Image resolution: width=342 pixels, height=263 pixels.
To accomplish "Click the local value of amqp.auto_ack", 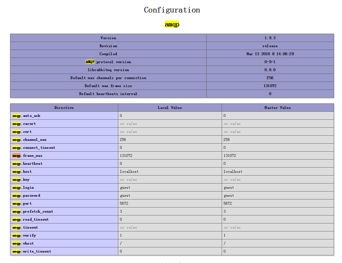I will point(121,116).
